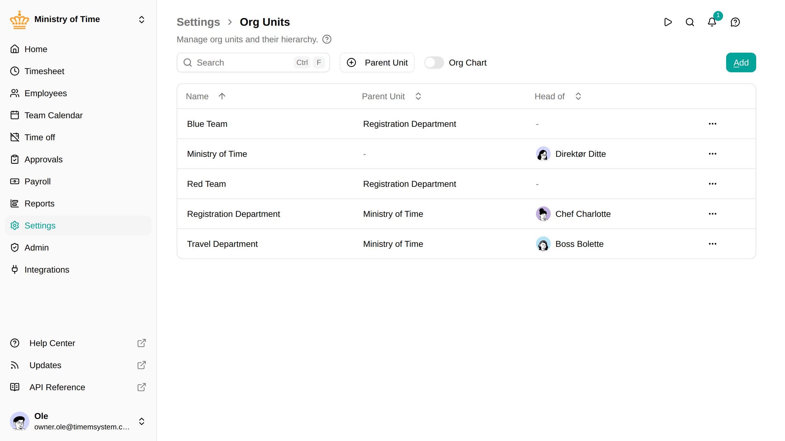Open the help chat icon in header
This screenshot has width=785, height=441.
click(735, 22)
